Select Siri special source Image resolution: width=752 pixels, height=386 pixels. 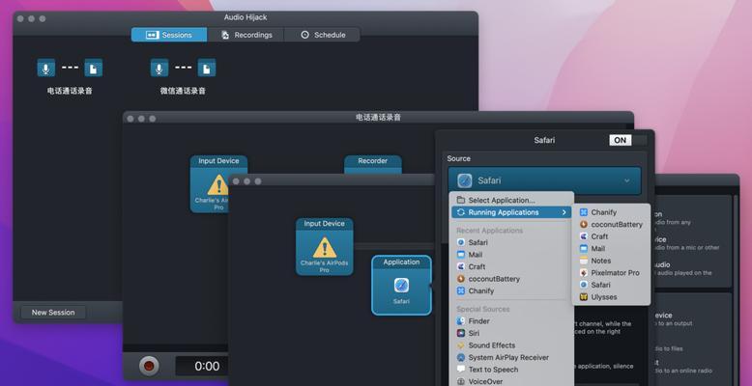[511, 333]
